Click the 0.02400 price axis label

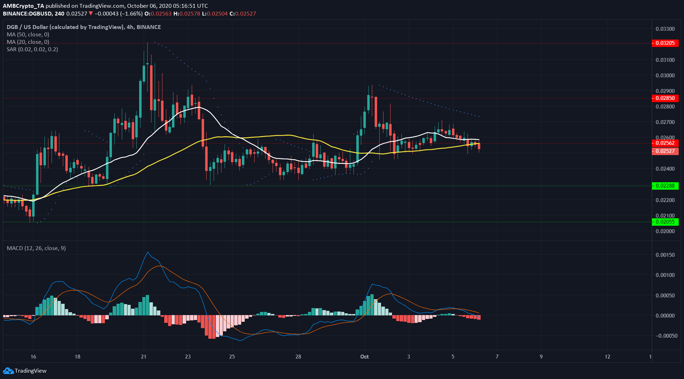pos(665,168)
